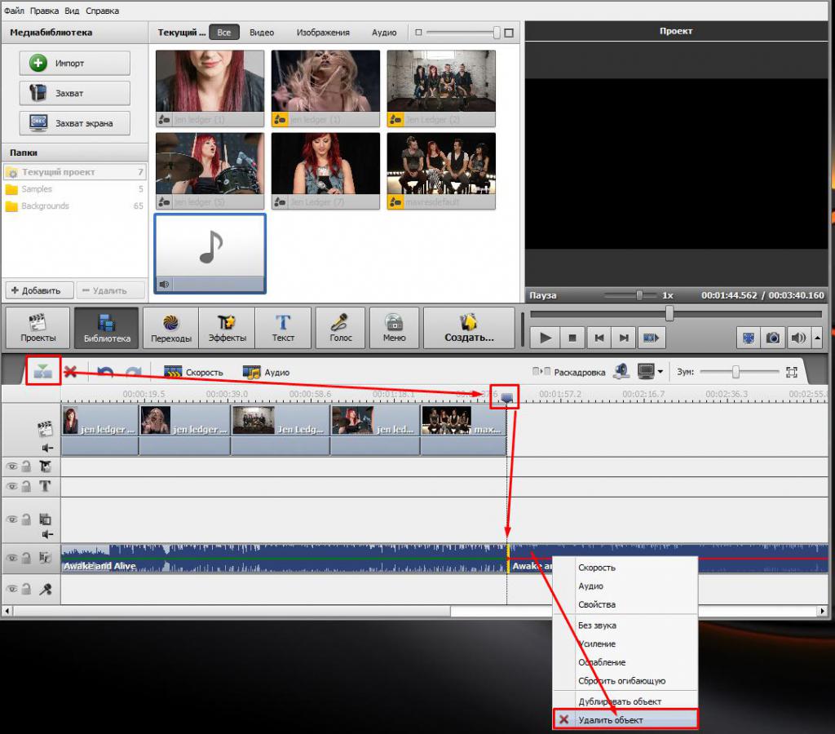Choose Удалить объект in the context menu

[x=625, y=719]
